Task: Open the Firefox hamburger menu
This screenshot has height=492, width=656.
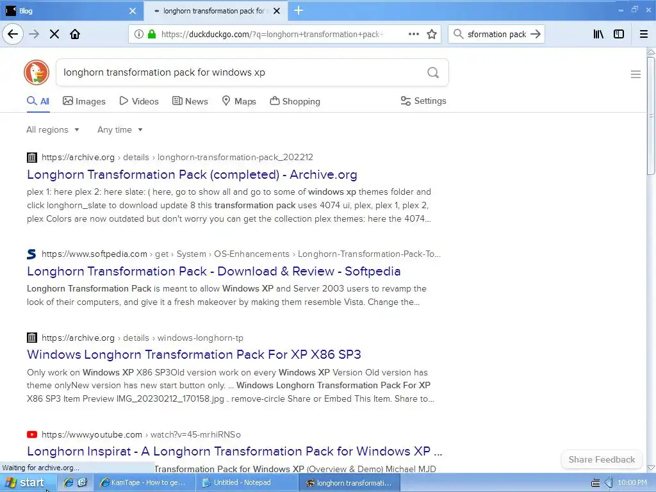Action: tap(644, 34)
